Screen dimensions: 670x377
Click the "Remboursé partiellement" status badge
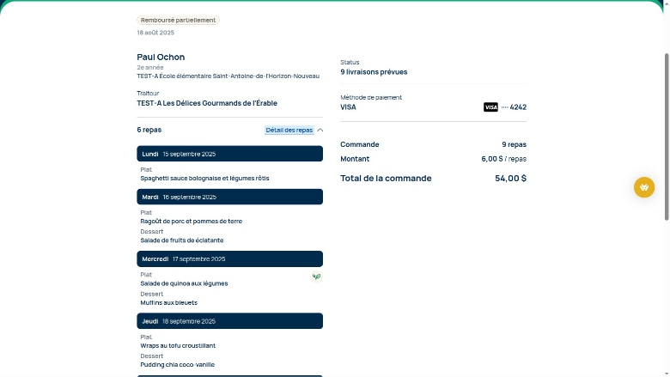(178, 20)
